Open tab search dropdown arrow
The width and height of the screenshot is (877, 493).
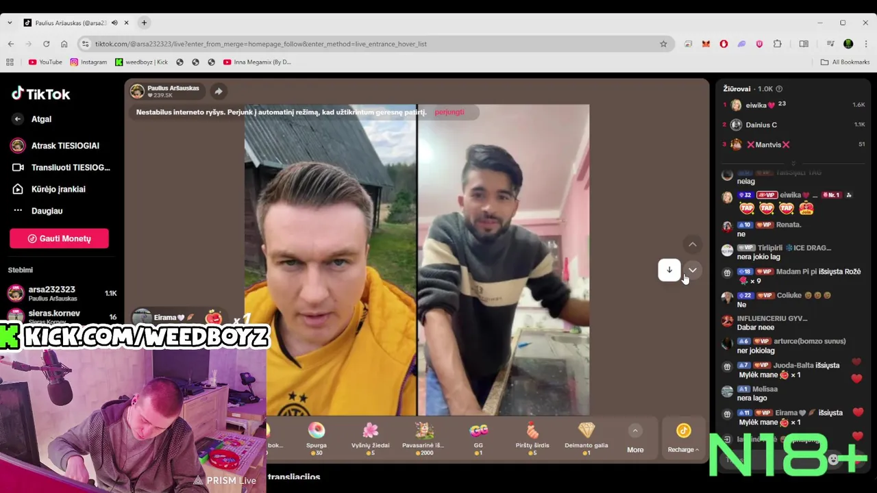click(x=10, y=23)
